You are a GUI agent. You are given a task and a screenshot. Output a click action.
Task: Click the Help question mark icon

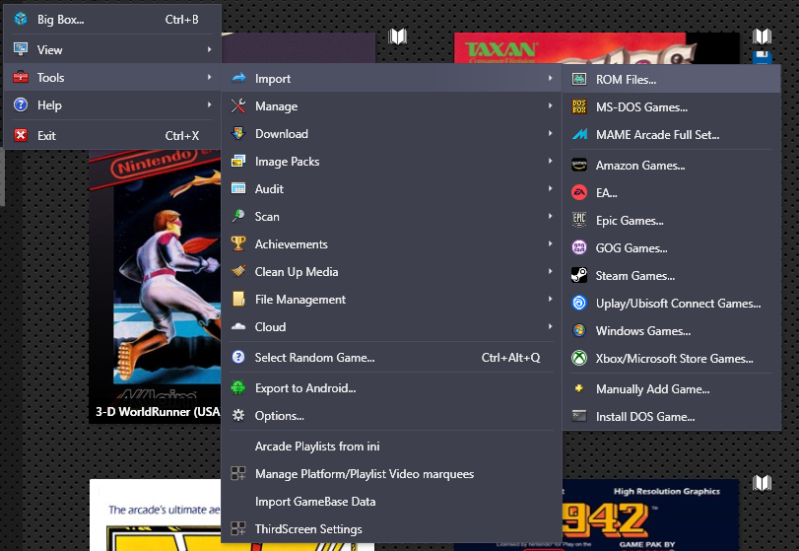[x=21, y=105]
